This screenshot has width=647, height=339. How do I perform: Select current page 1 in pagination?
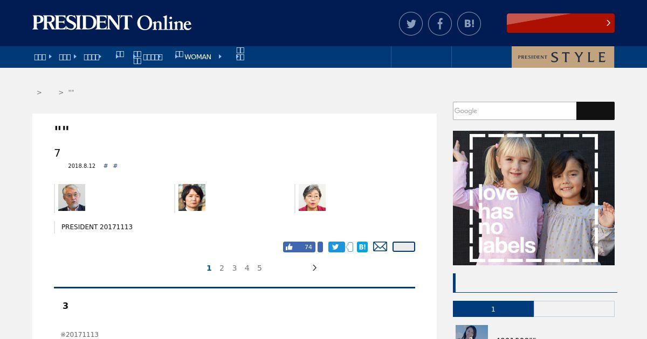coord(209,268)
